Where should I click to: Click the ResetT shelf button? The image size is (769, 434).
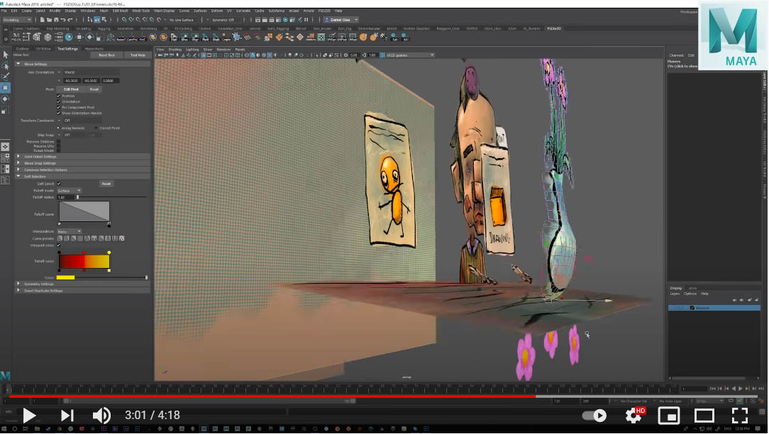tap(121, 38)
